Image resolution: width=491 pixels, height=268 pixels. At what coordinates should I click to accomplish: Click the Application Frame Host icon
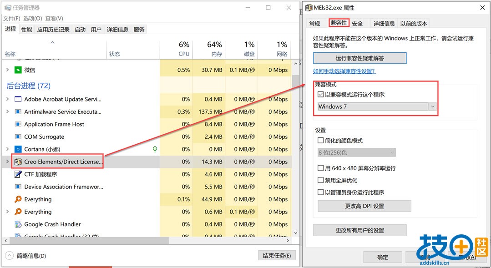click(18, 124)
